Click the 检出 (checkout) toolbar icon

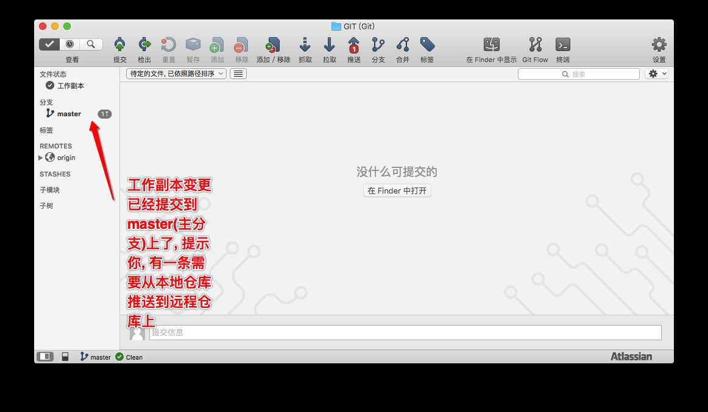pyautogui.click(x=144, y=45)
